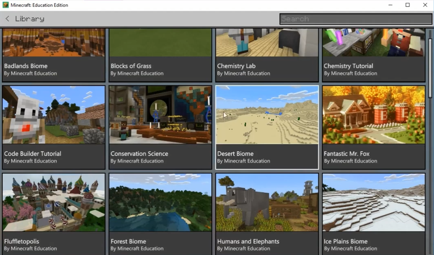Click the 'Fluffletopolis' title text
The width and height of the screenshot is (434, 255).
[22, 242]
